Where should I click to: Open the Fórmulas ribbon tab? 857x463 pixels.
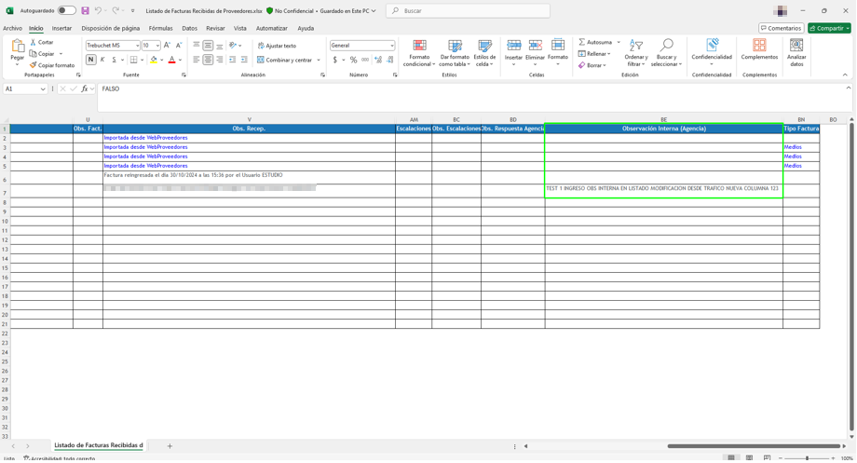coord(160,28)
